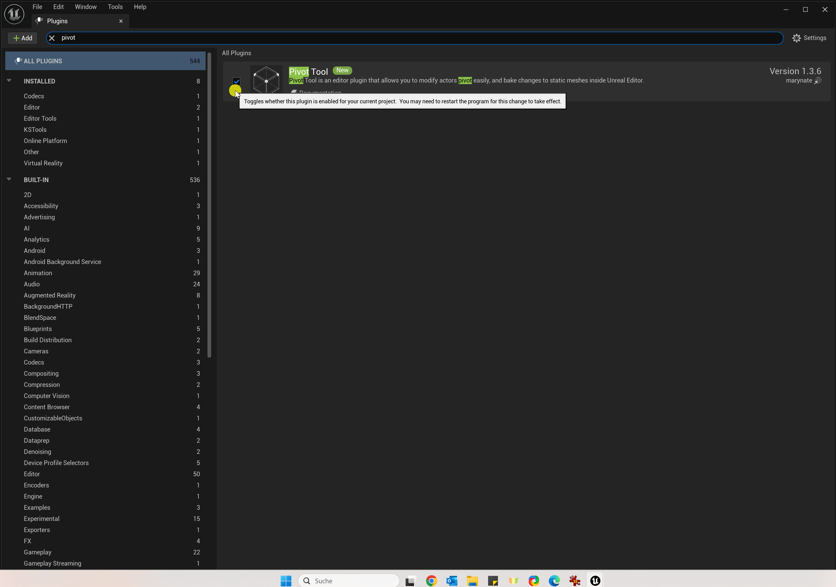Viewport: 836px width, 587px height.
Task: Collapse the INSTALLED category arrow
Action: pos(9,81)
